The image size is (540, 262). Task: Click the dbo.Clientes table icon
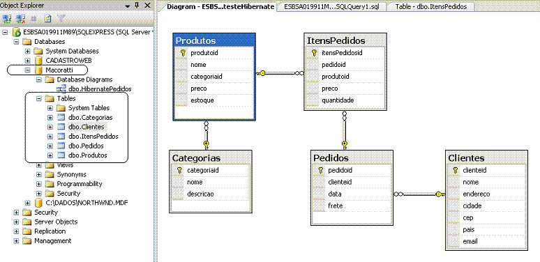coord(61,127)
